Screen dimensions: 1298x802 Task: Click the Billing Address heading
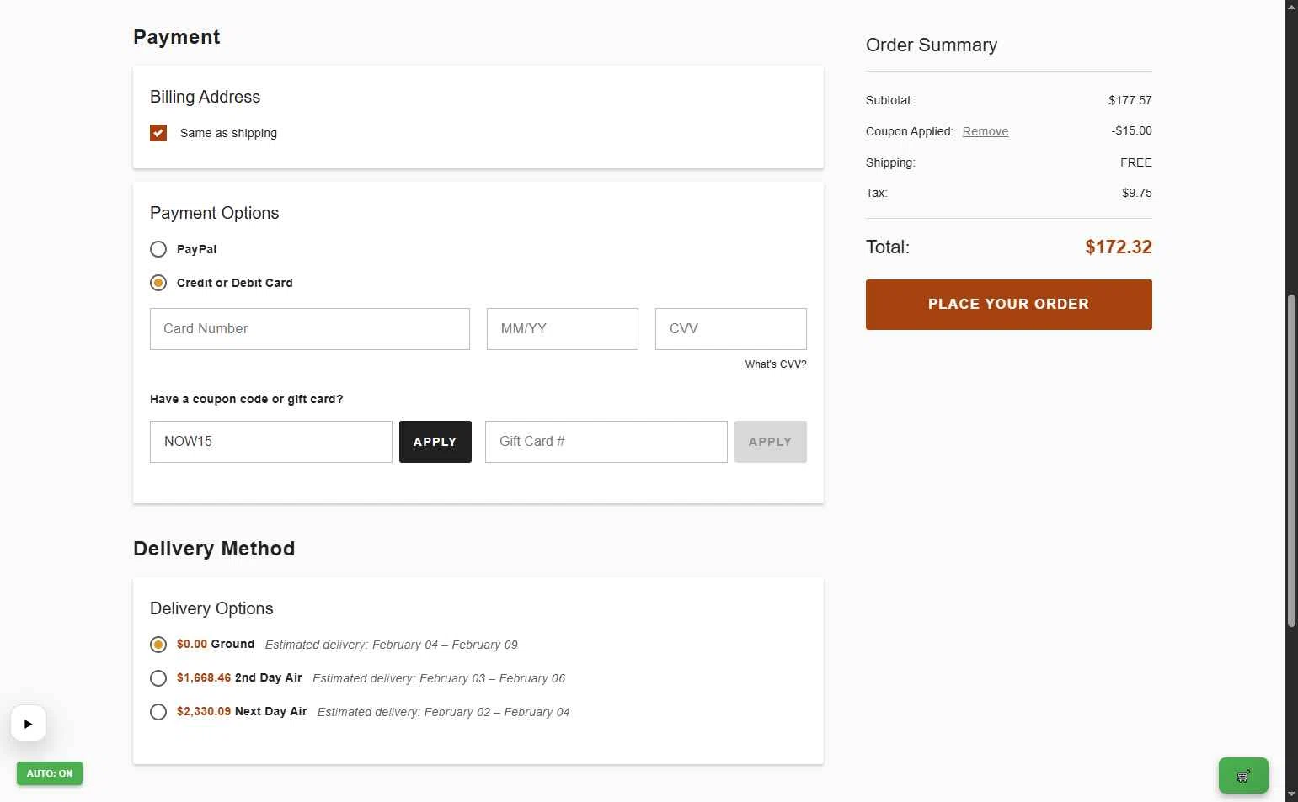pos(205,97)
